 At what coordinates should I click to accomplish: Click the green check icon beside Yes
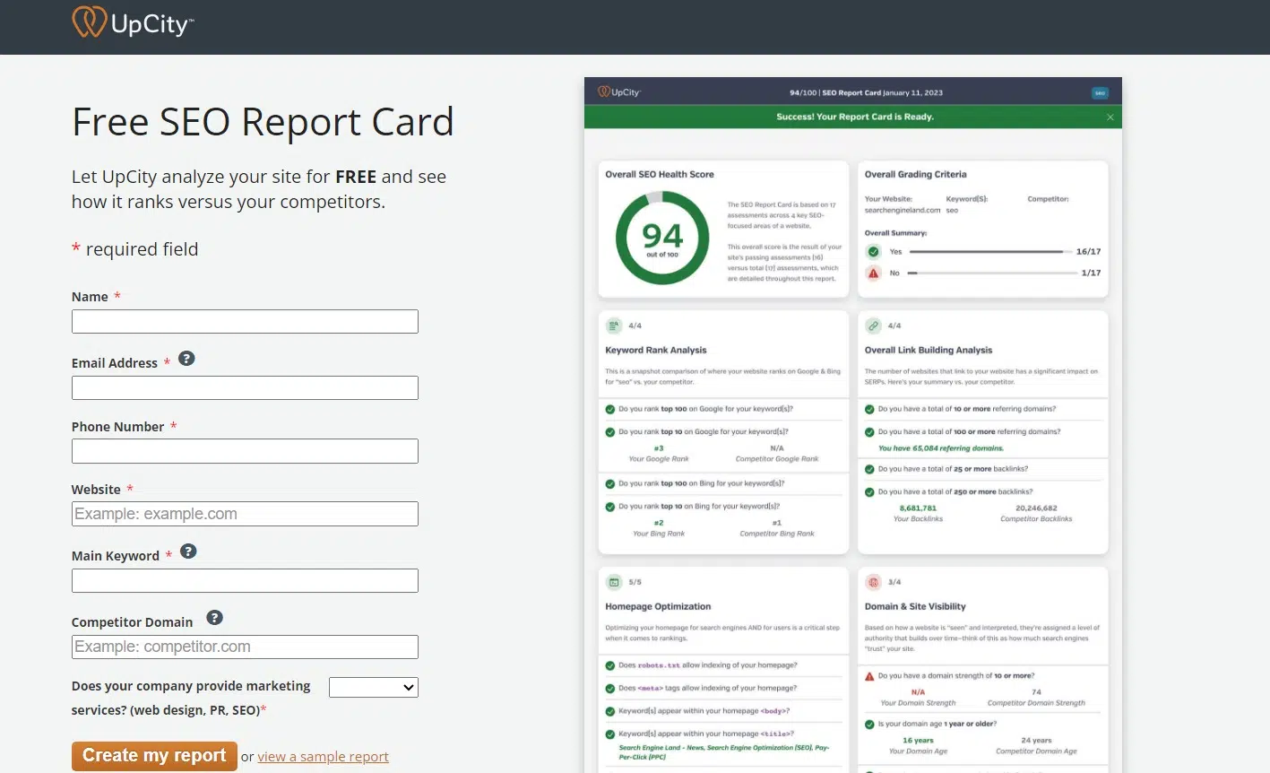pyautogui.click(x=874, y=252)
